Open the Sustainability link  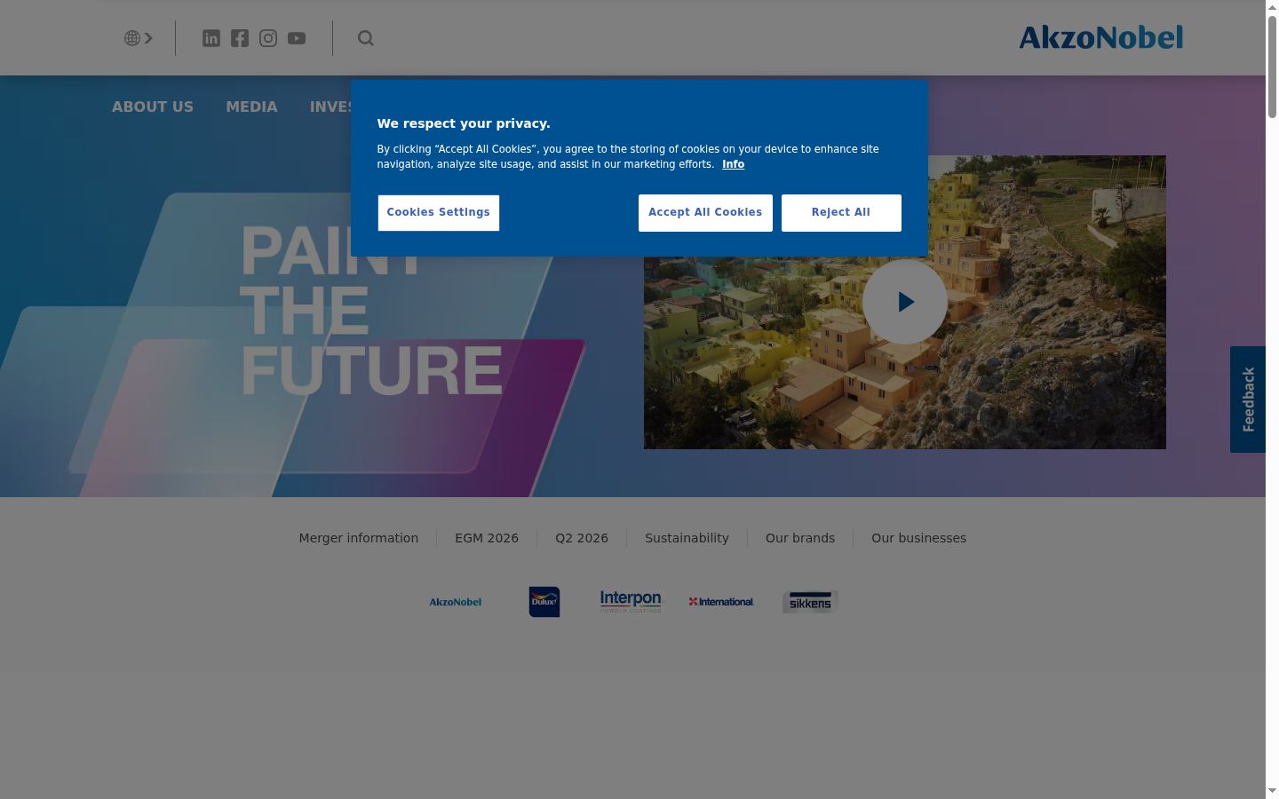687,538
